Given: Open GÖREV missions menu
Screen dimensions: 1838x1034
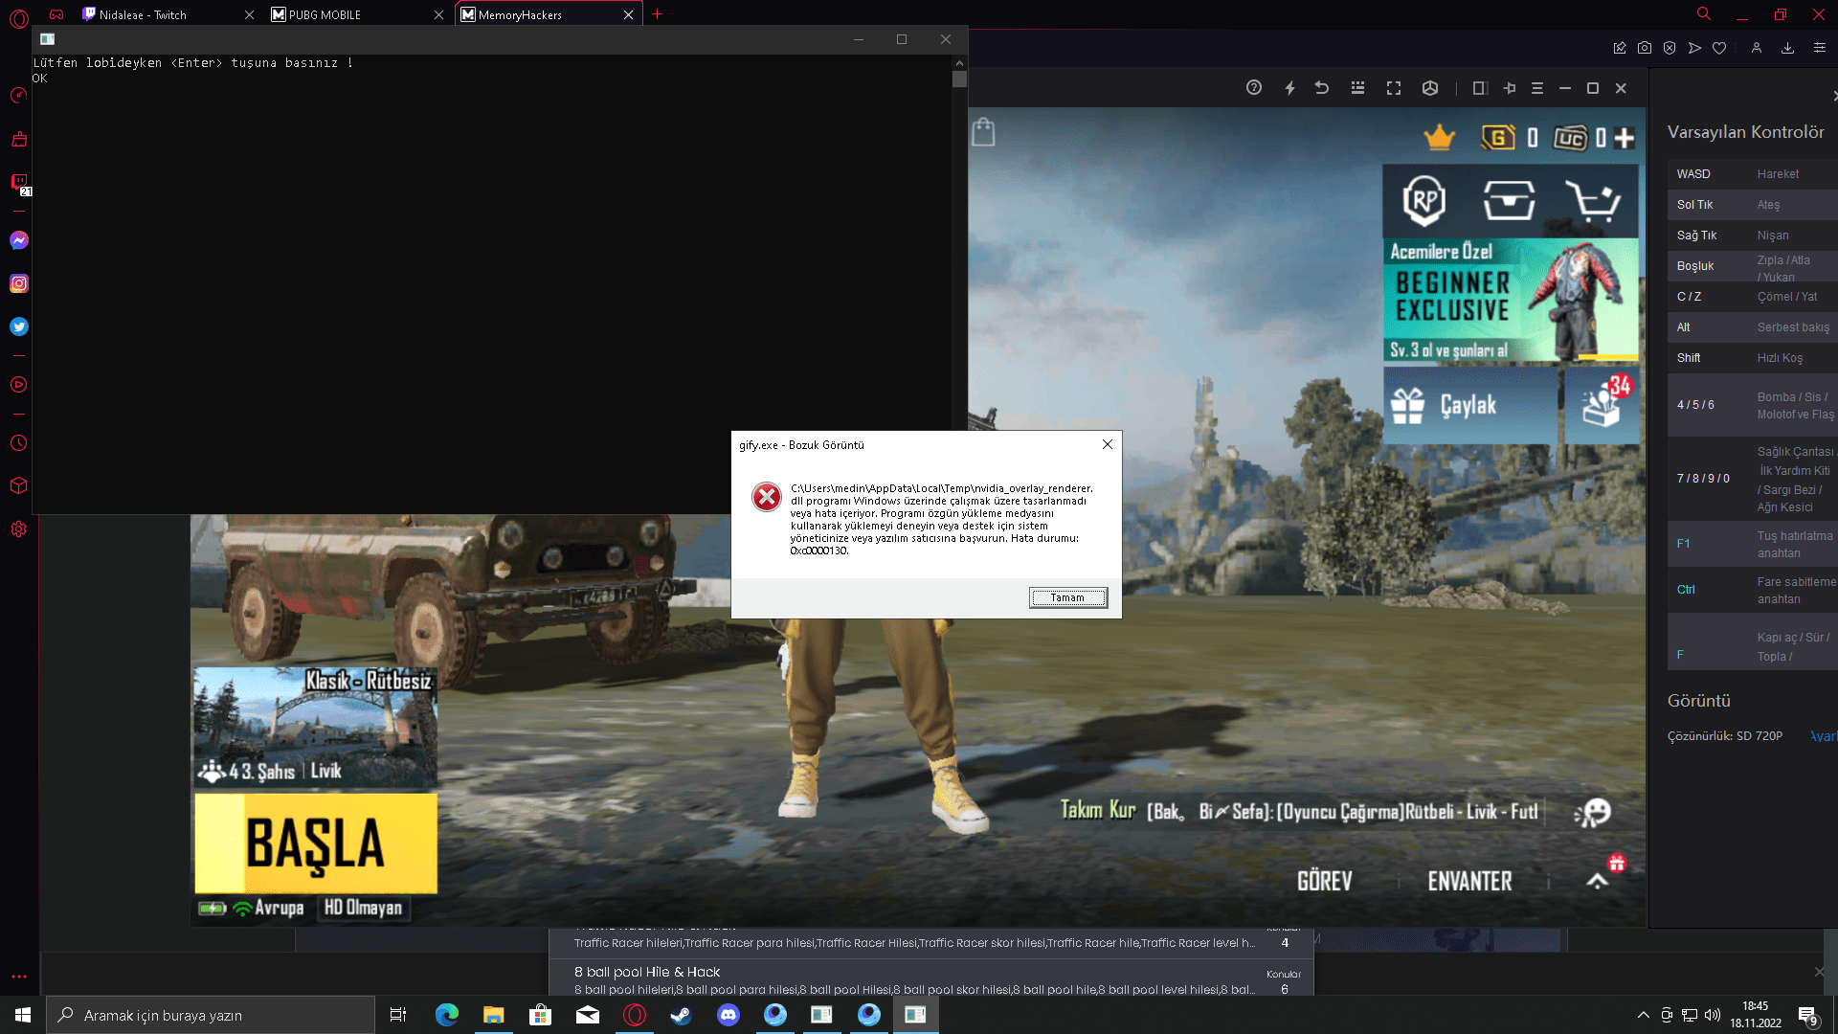Looking at the screenshot, I should pyautogui.click(x=1325, y=881).
